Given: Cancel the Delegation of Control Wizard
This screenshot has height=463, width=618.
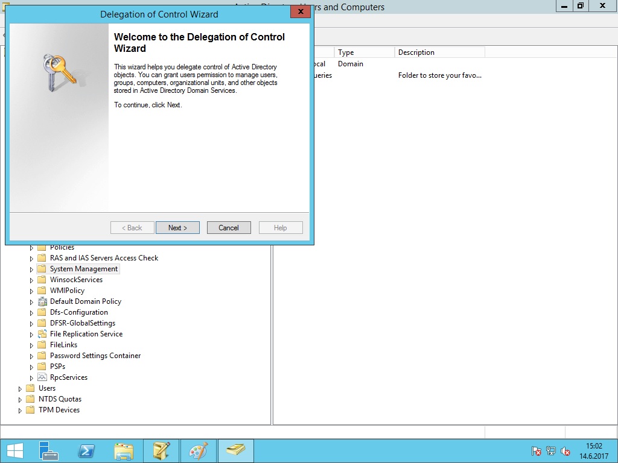Looking at the screenshot, I should [x=229, y=228].
